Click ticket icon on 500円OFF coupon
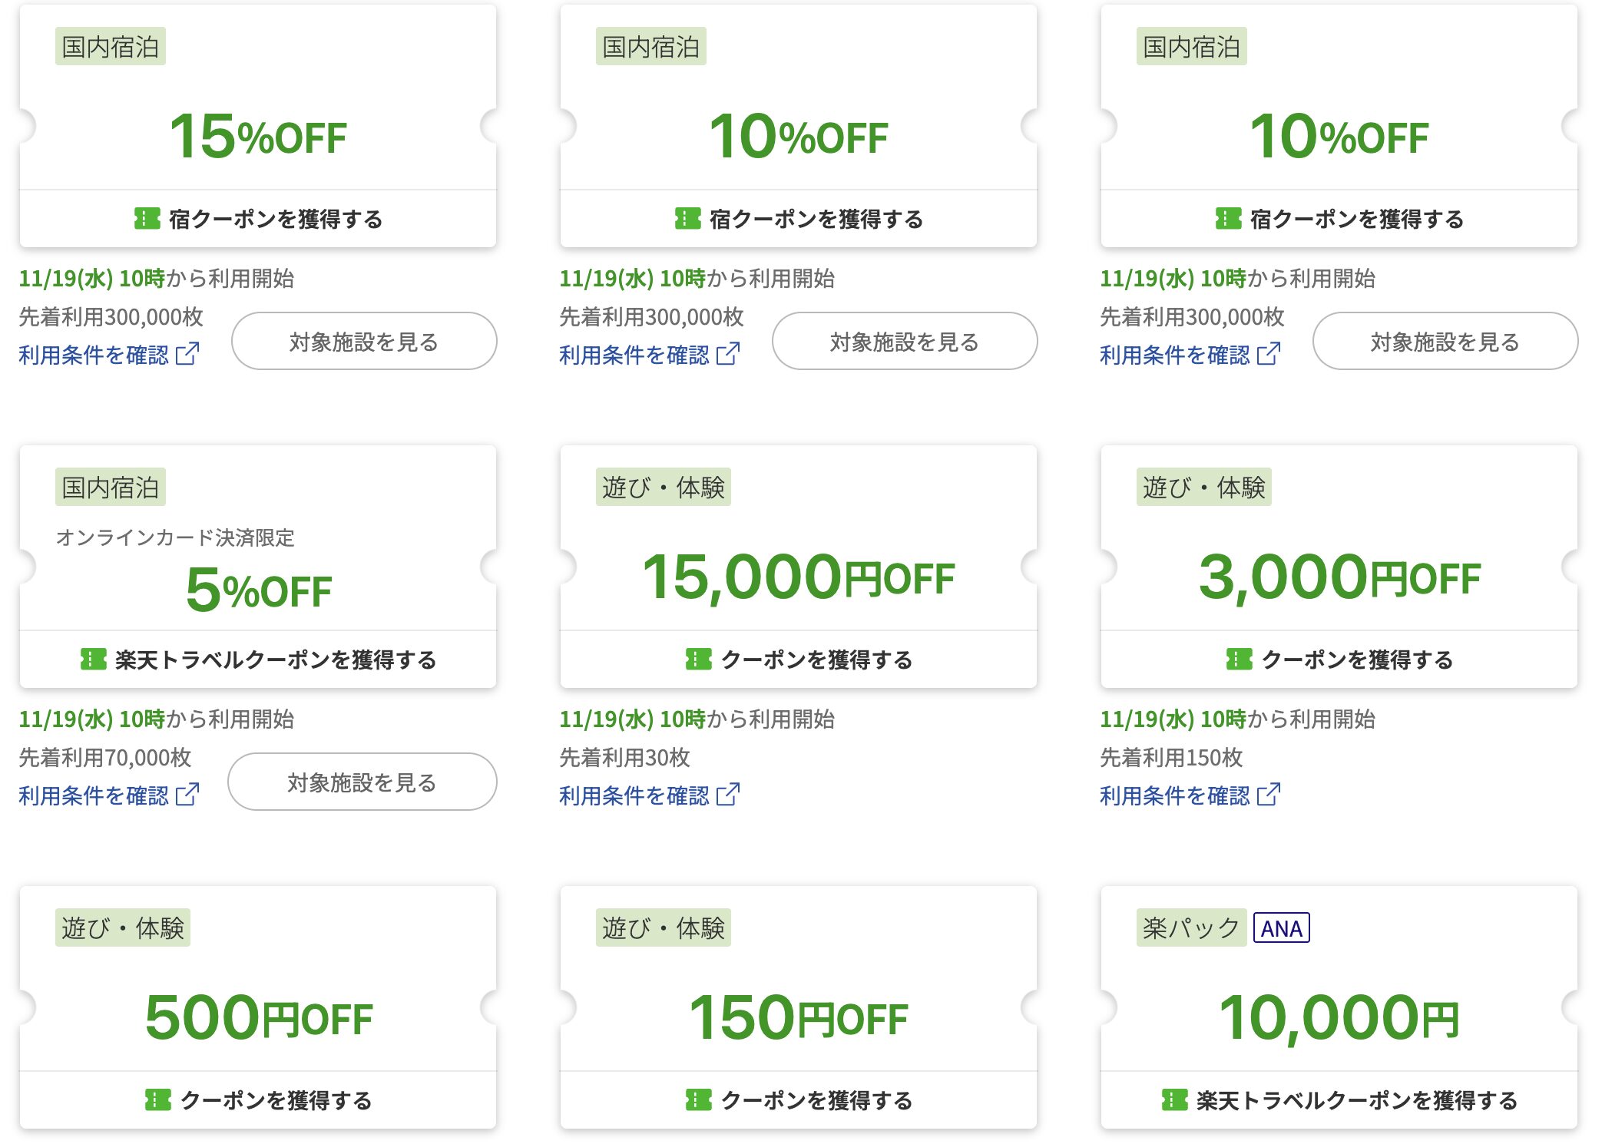 (157, 1100)
